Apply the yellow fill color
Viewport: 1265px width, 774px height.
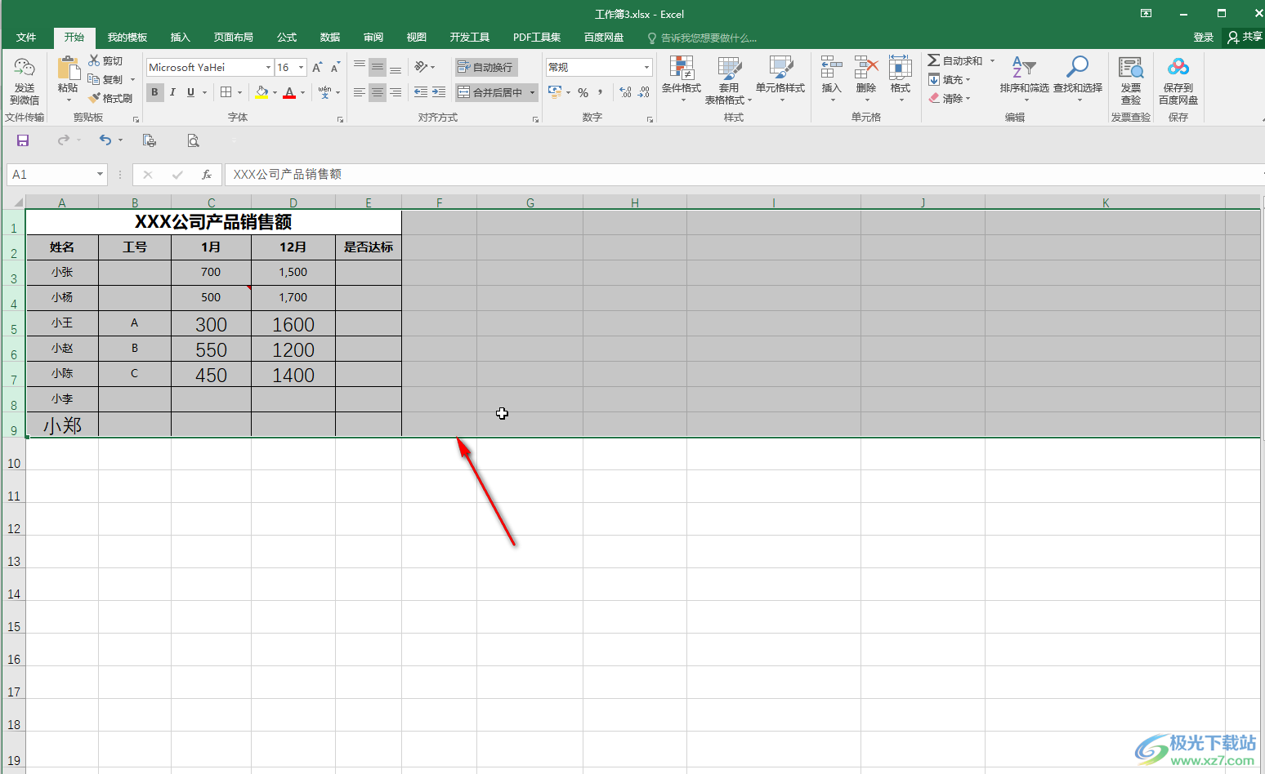click(261, 92)
